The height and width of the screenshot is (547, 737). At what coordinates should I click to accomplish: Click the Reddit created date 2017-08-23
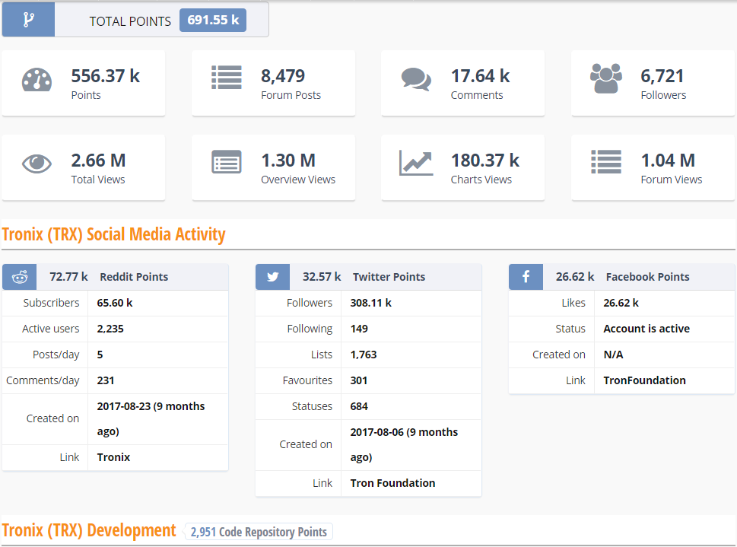(151, 418)
